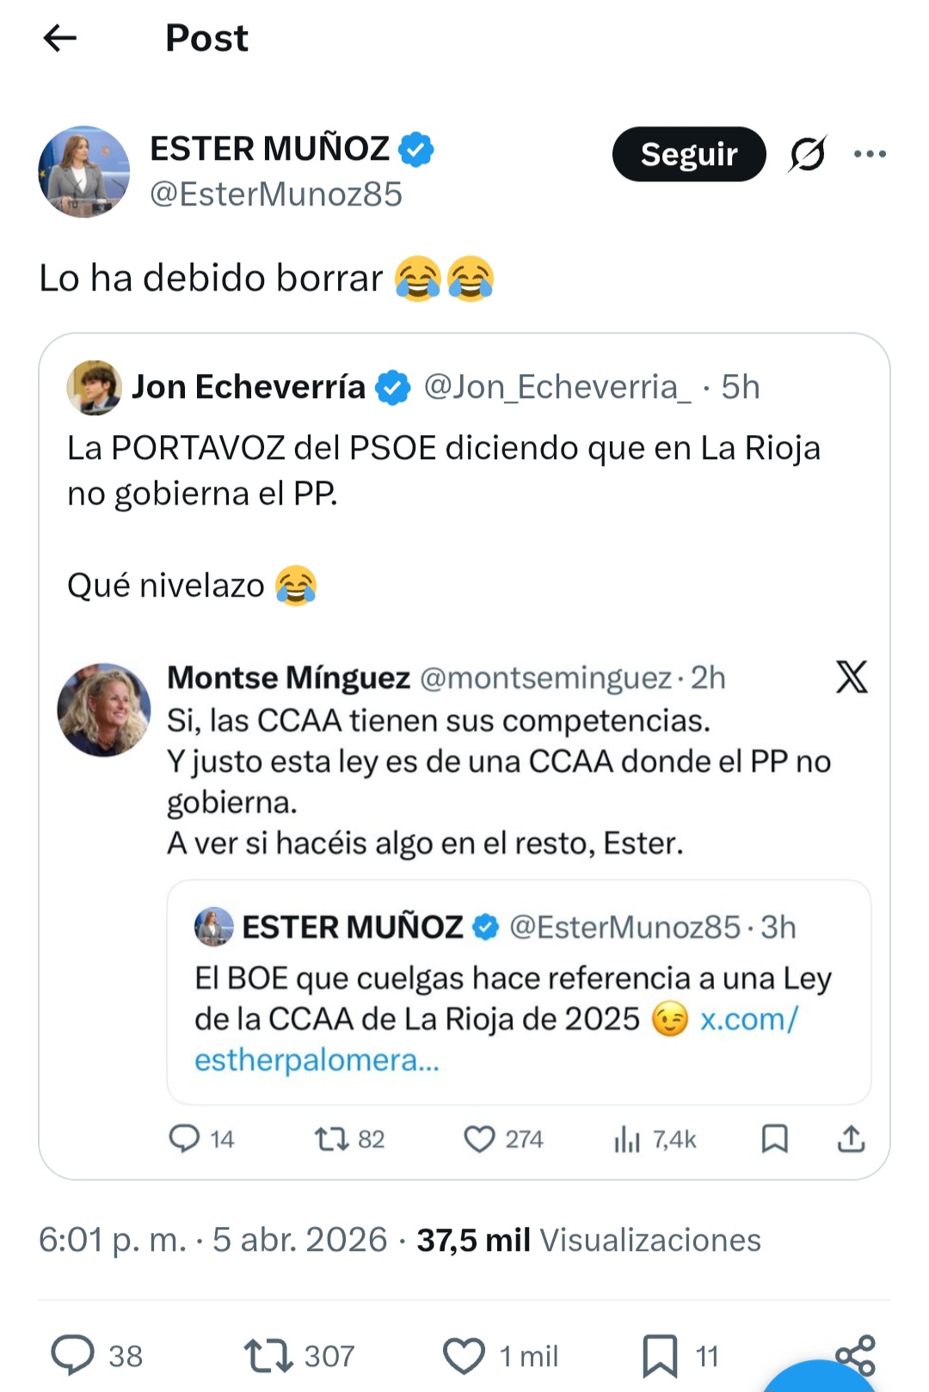Reply using the 38 comments icon

tap(72, 1355)
